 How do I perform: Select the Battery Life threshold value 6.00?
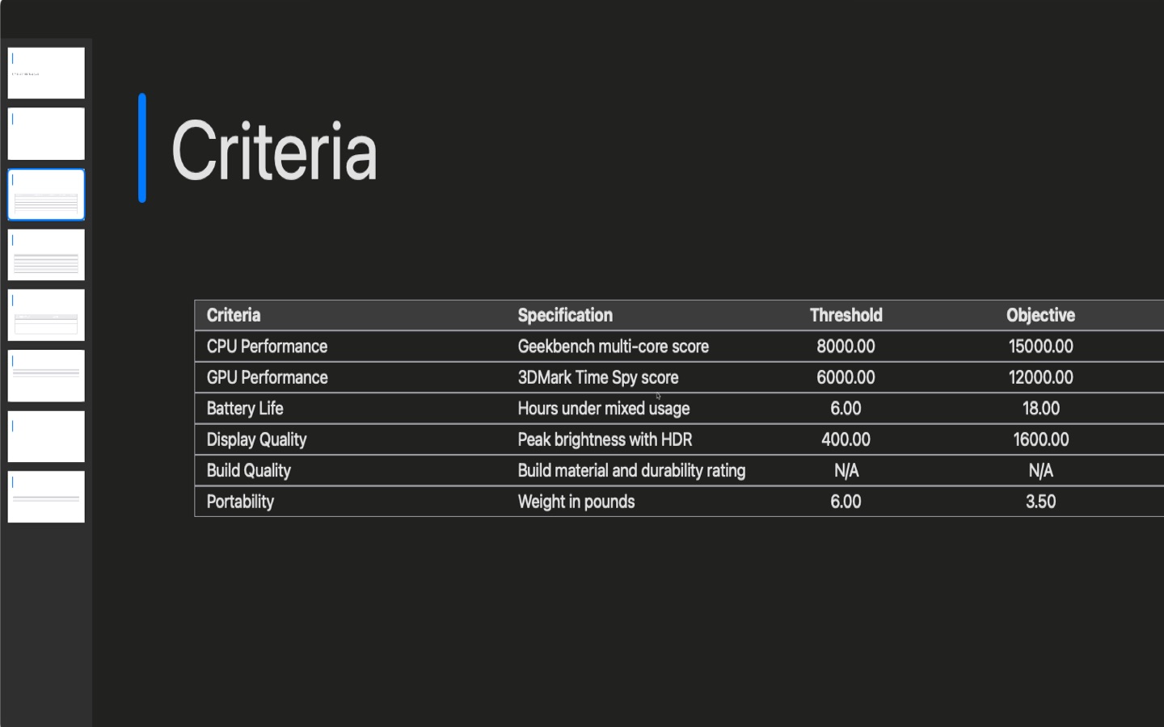[x=846, y=408]
